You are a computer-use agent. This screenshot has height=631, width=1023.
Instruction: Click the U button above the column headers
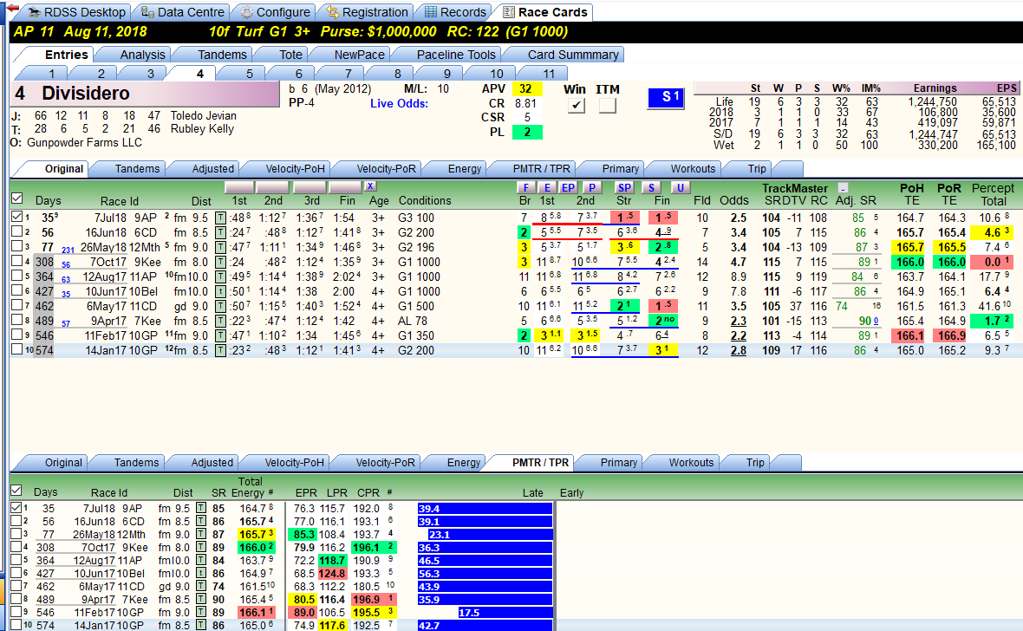[680, 188]
